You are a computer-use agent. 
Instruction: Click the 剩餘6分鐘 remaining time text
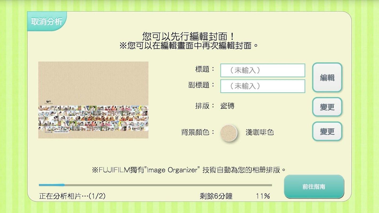(216, 196)
